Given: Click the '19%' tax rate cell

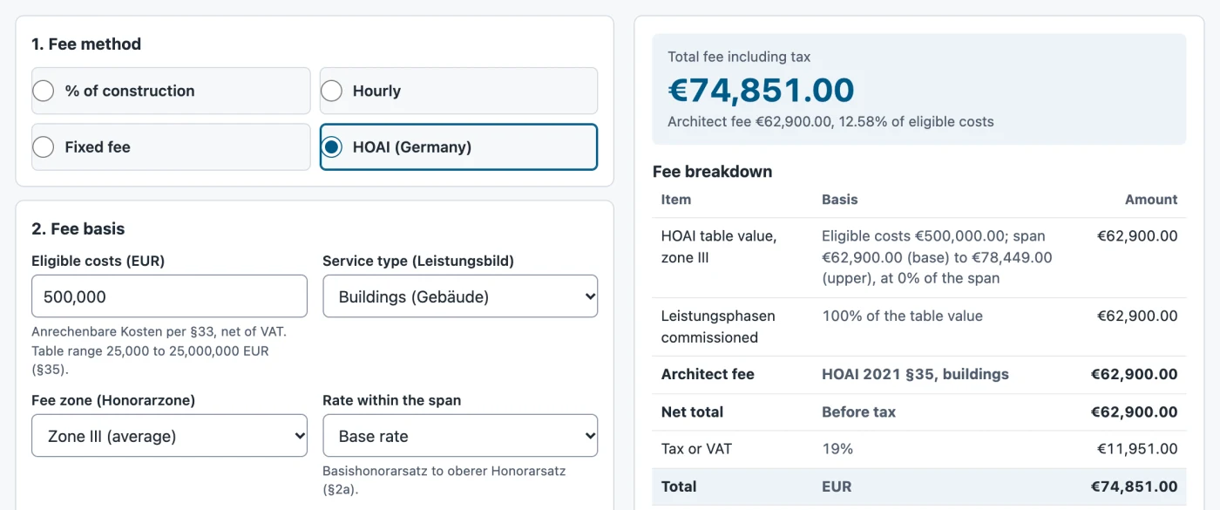Looking at the screenshot, I should pyautogui.click(x=837, y=449).
